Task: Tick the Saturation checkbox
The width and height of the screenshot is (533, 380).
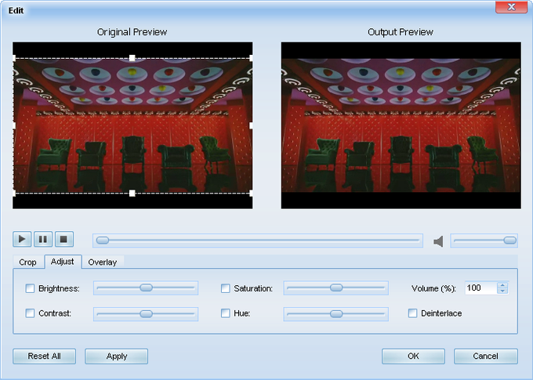Action: coord(226,288)
